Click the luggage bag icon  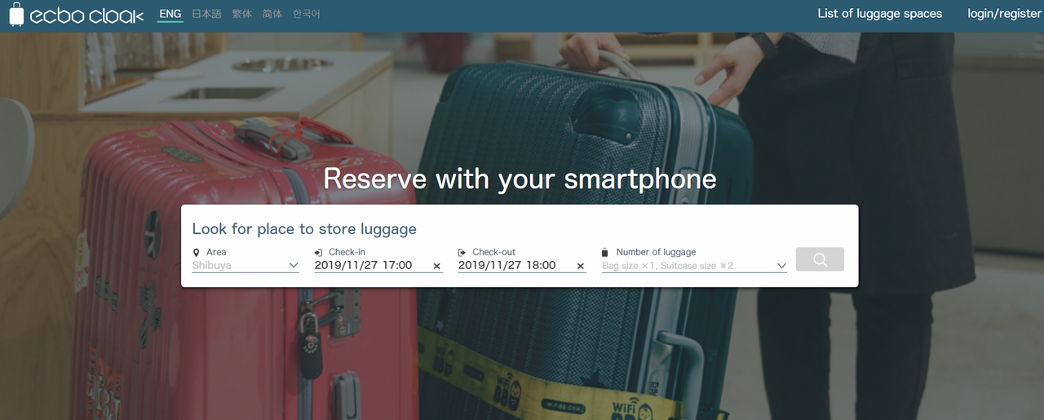coord(605,253)
